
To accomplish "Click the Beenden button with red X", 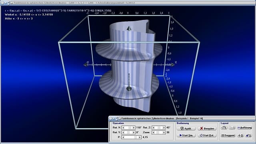I will (x=207, y=128).
